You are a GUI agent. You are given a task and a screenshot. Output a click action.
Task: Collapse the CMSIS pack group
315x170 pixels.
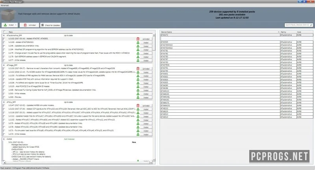point(4,139)
